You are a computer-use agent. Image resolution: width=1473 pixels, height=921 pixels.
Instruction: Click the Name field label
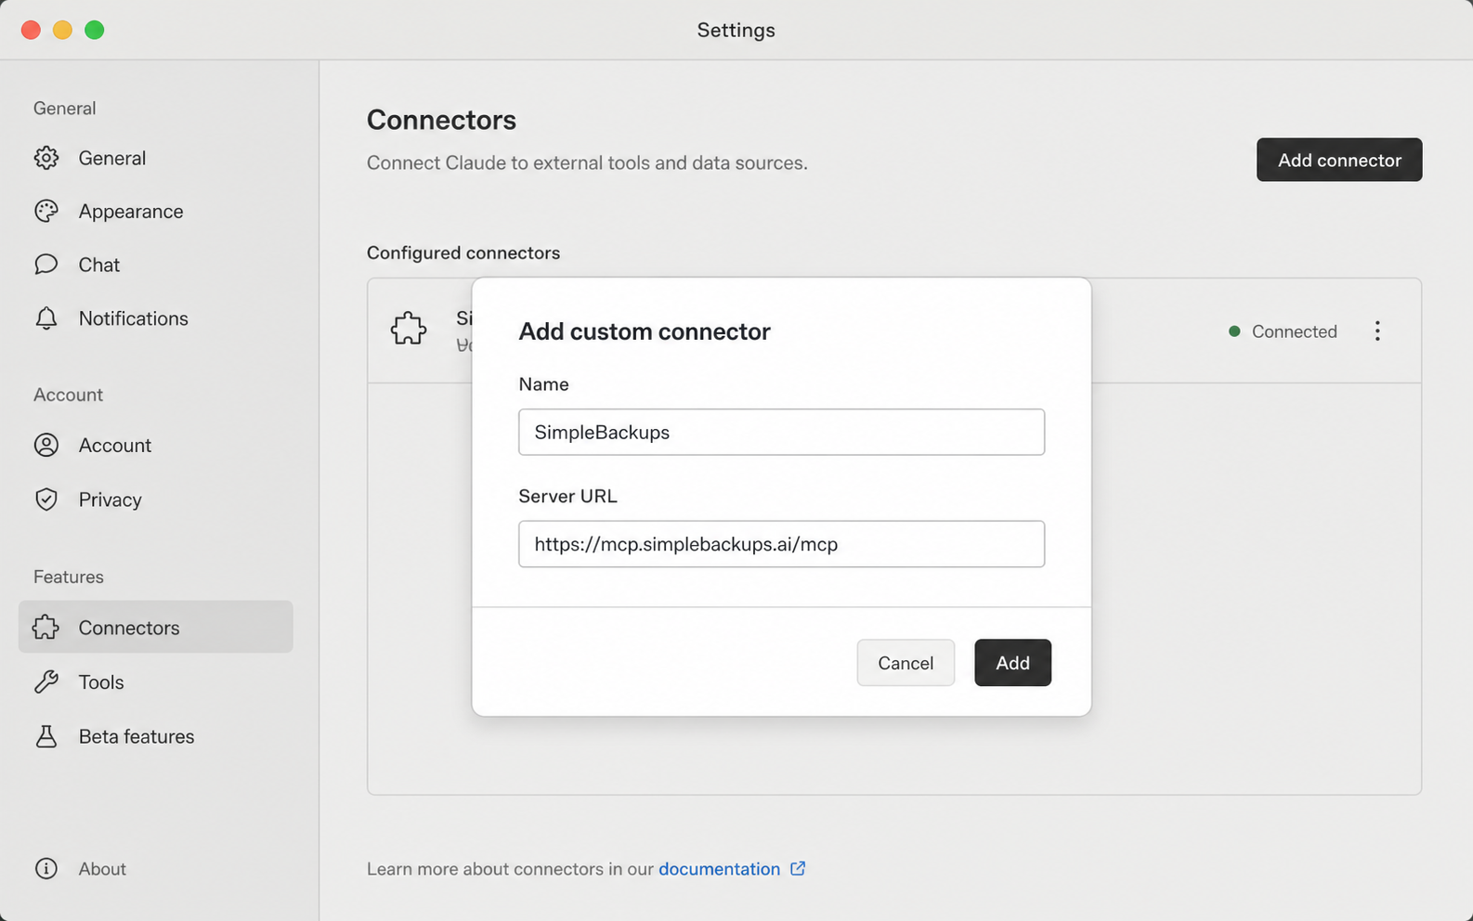click(543, 384)
